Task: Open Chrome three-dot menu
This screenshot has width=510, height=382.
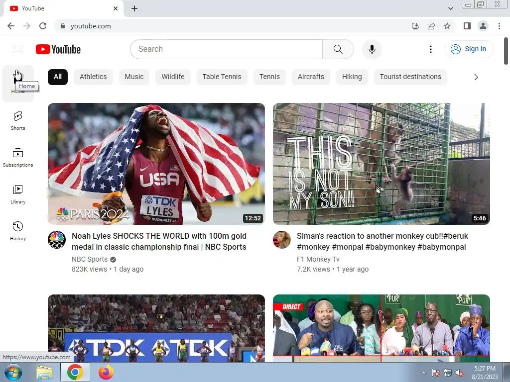Action: click(x=499, y=26)
